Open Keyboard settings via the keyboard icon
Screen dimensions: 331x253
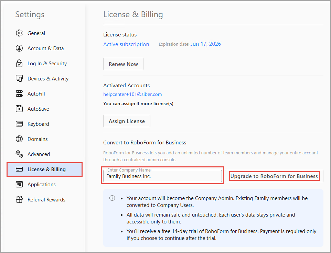pos(20,124)
